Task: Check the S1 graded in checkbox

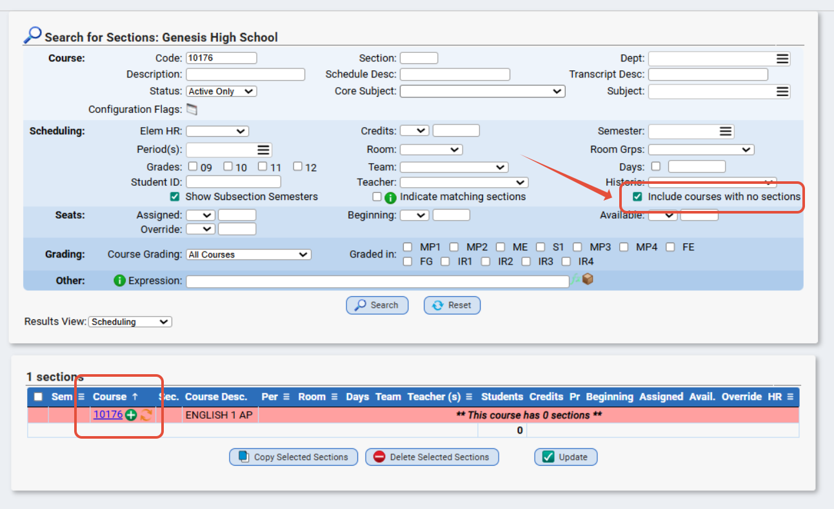Action: coord(540,247)
